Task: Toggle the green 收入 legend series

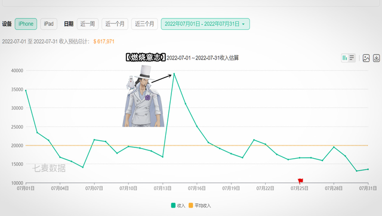Action: (178, 205)
